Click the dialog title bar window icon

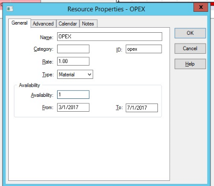pos(10,9)
